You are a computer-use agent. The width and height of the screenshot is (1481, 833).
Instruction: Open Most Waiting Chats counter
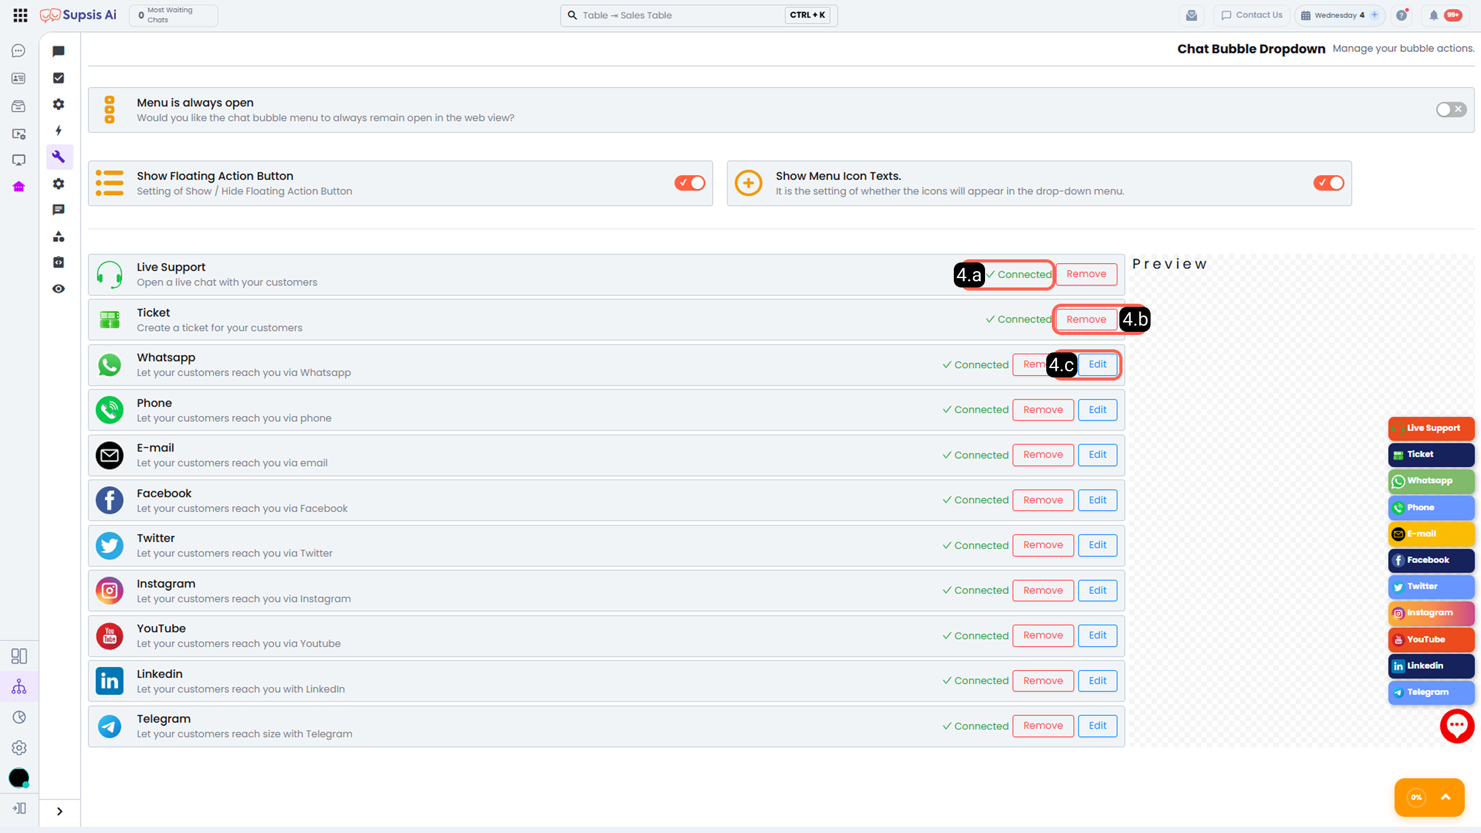(x=173, y=15)
